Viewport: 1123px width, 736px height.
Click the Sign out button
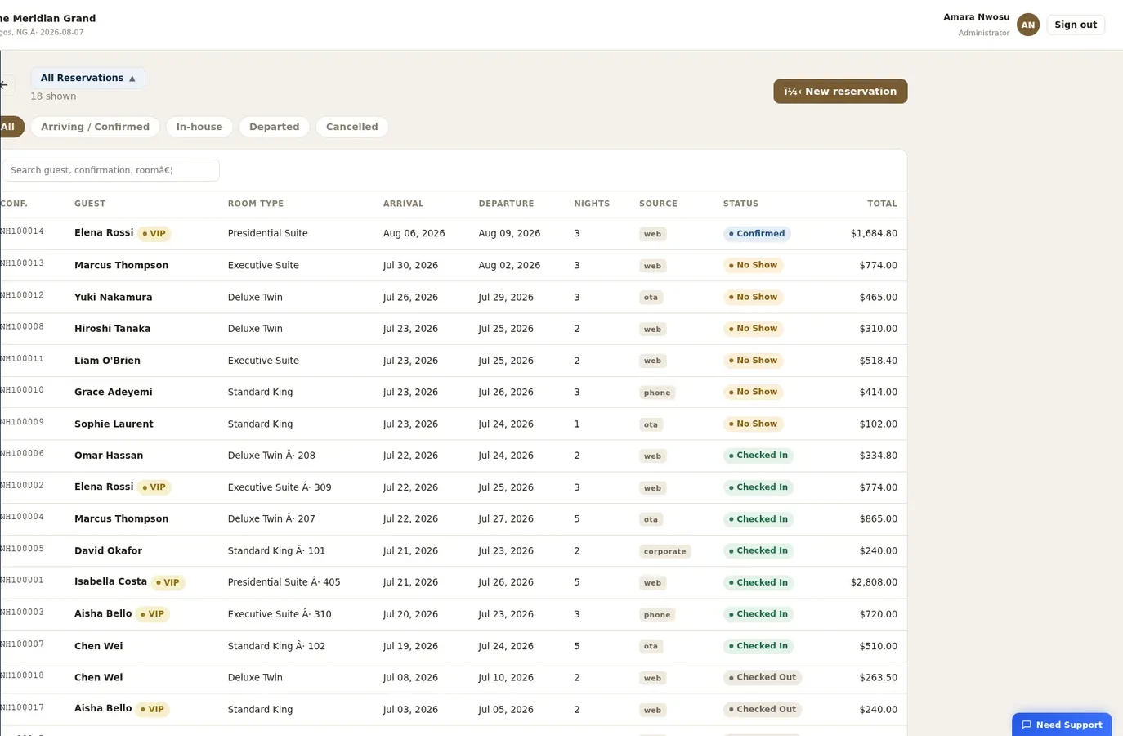tap(1076, 25)
